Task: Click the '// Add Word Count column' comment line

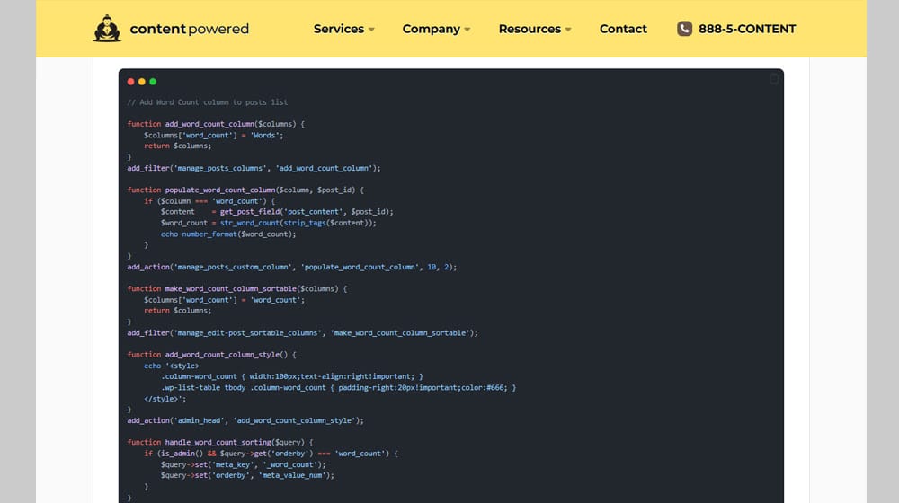Action: (208, 102)
